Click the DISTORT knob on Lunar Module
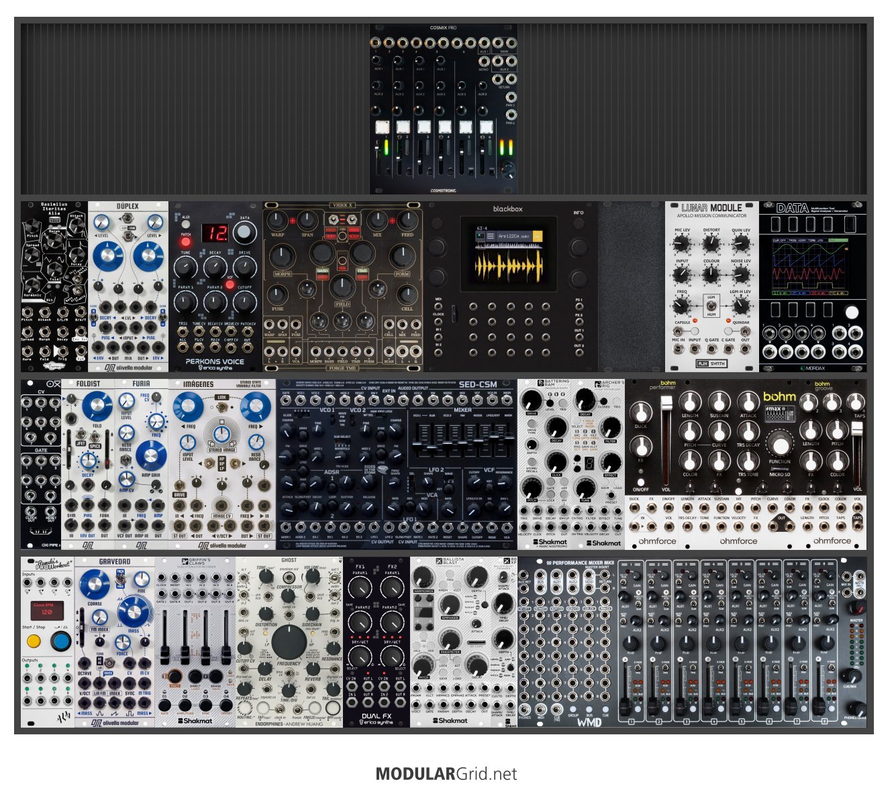Image resolution: width=894 pixels, height=788 pixels. [711, 243]
